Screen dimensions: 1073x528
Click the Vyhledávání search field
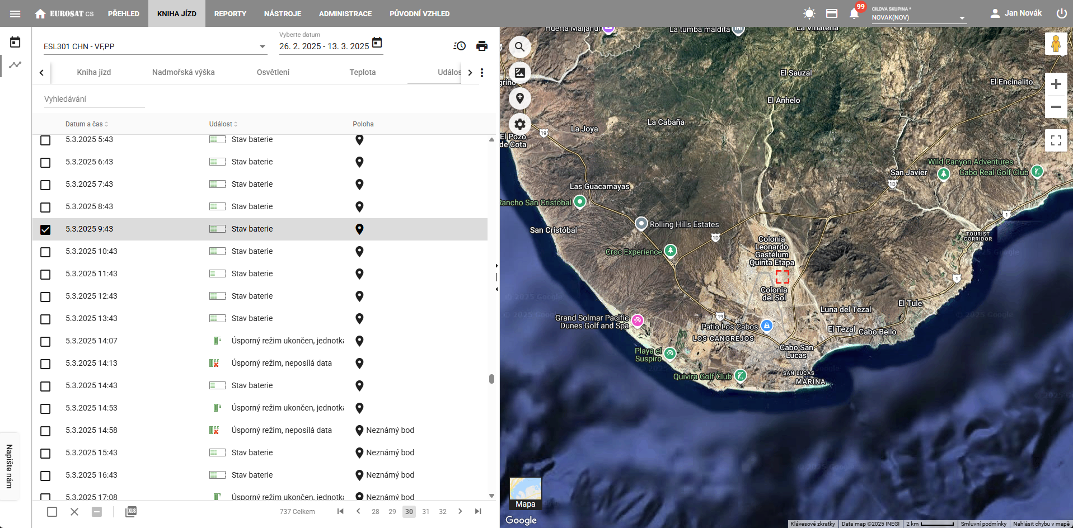tap(94, 99)
